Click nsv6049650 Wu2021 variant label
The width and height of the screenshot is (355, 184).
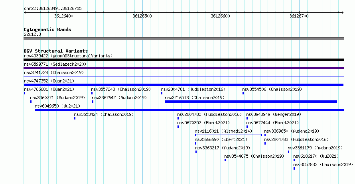pyautogui.click(x=57, y=106)
